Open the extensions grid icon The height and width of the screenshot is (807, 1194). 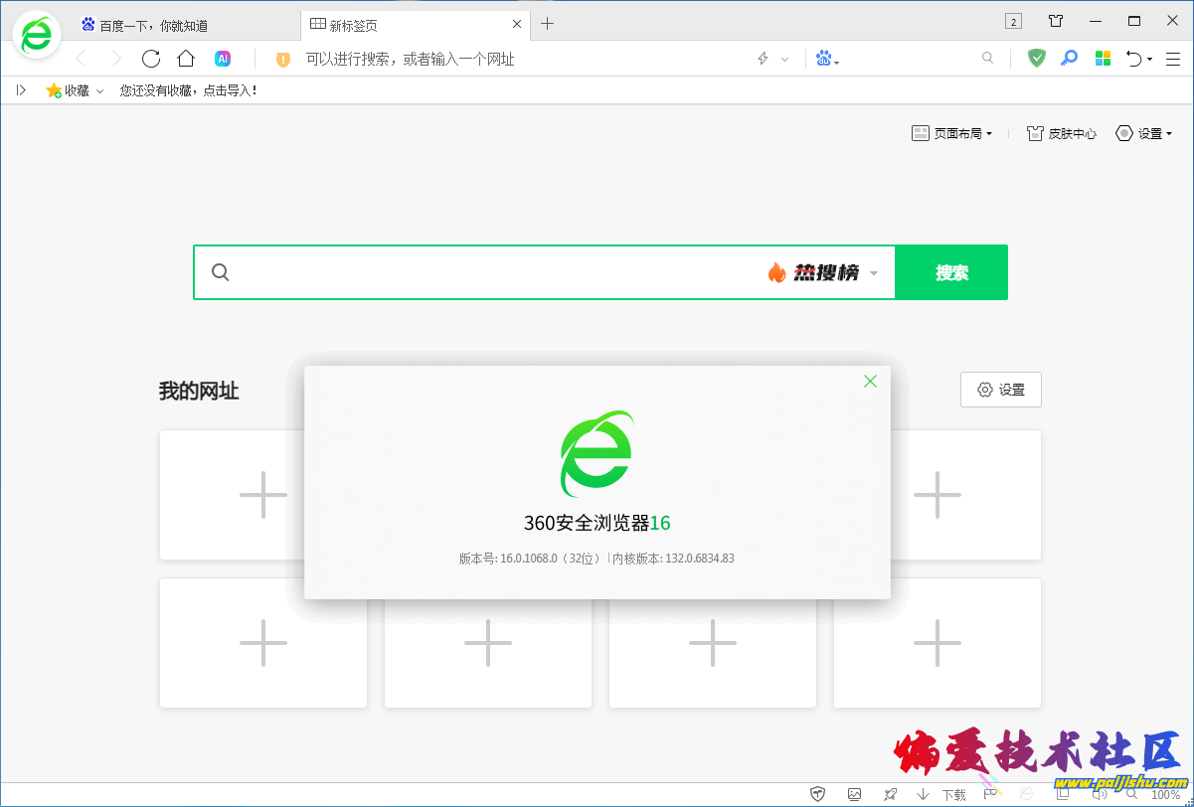click(x=1103, y=58)
